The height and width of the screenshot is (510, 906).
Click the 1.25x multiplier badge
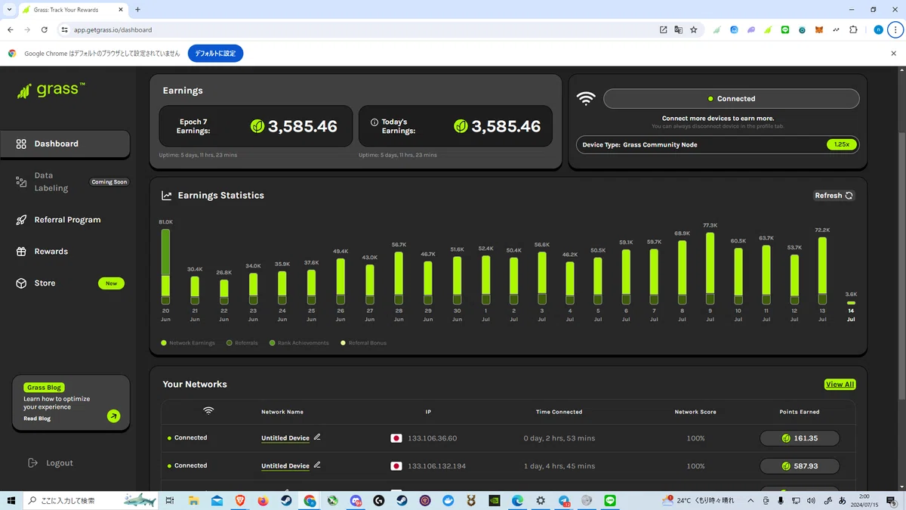click(842, 144)
